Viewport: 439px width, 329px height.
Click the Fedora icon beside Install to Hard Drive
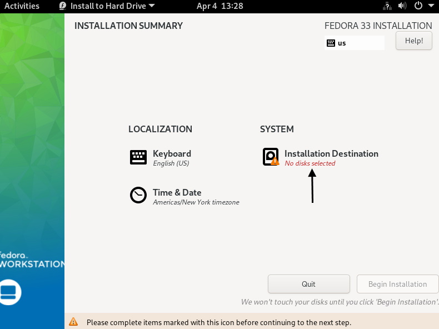click(x=63, y=6)
